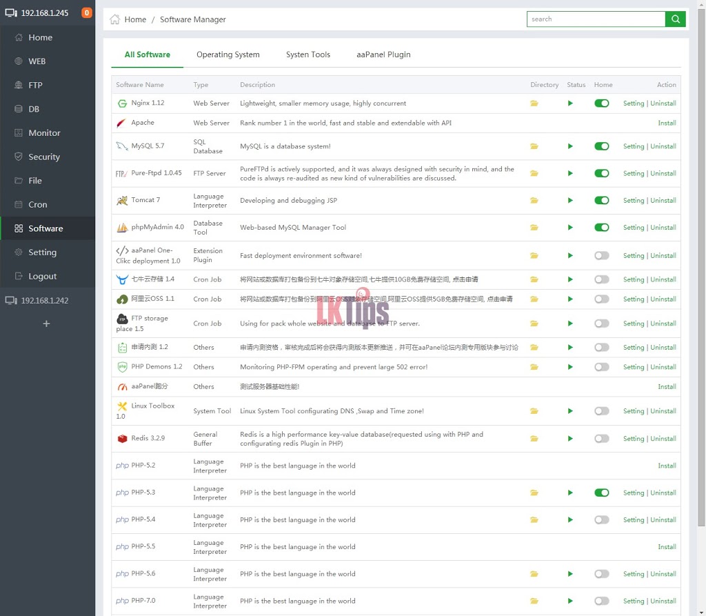Viewport: 706px width, 616px height.
Task: Open the Nginx 1.12 directory folder icon
Action: 534,103
